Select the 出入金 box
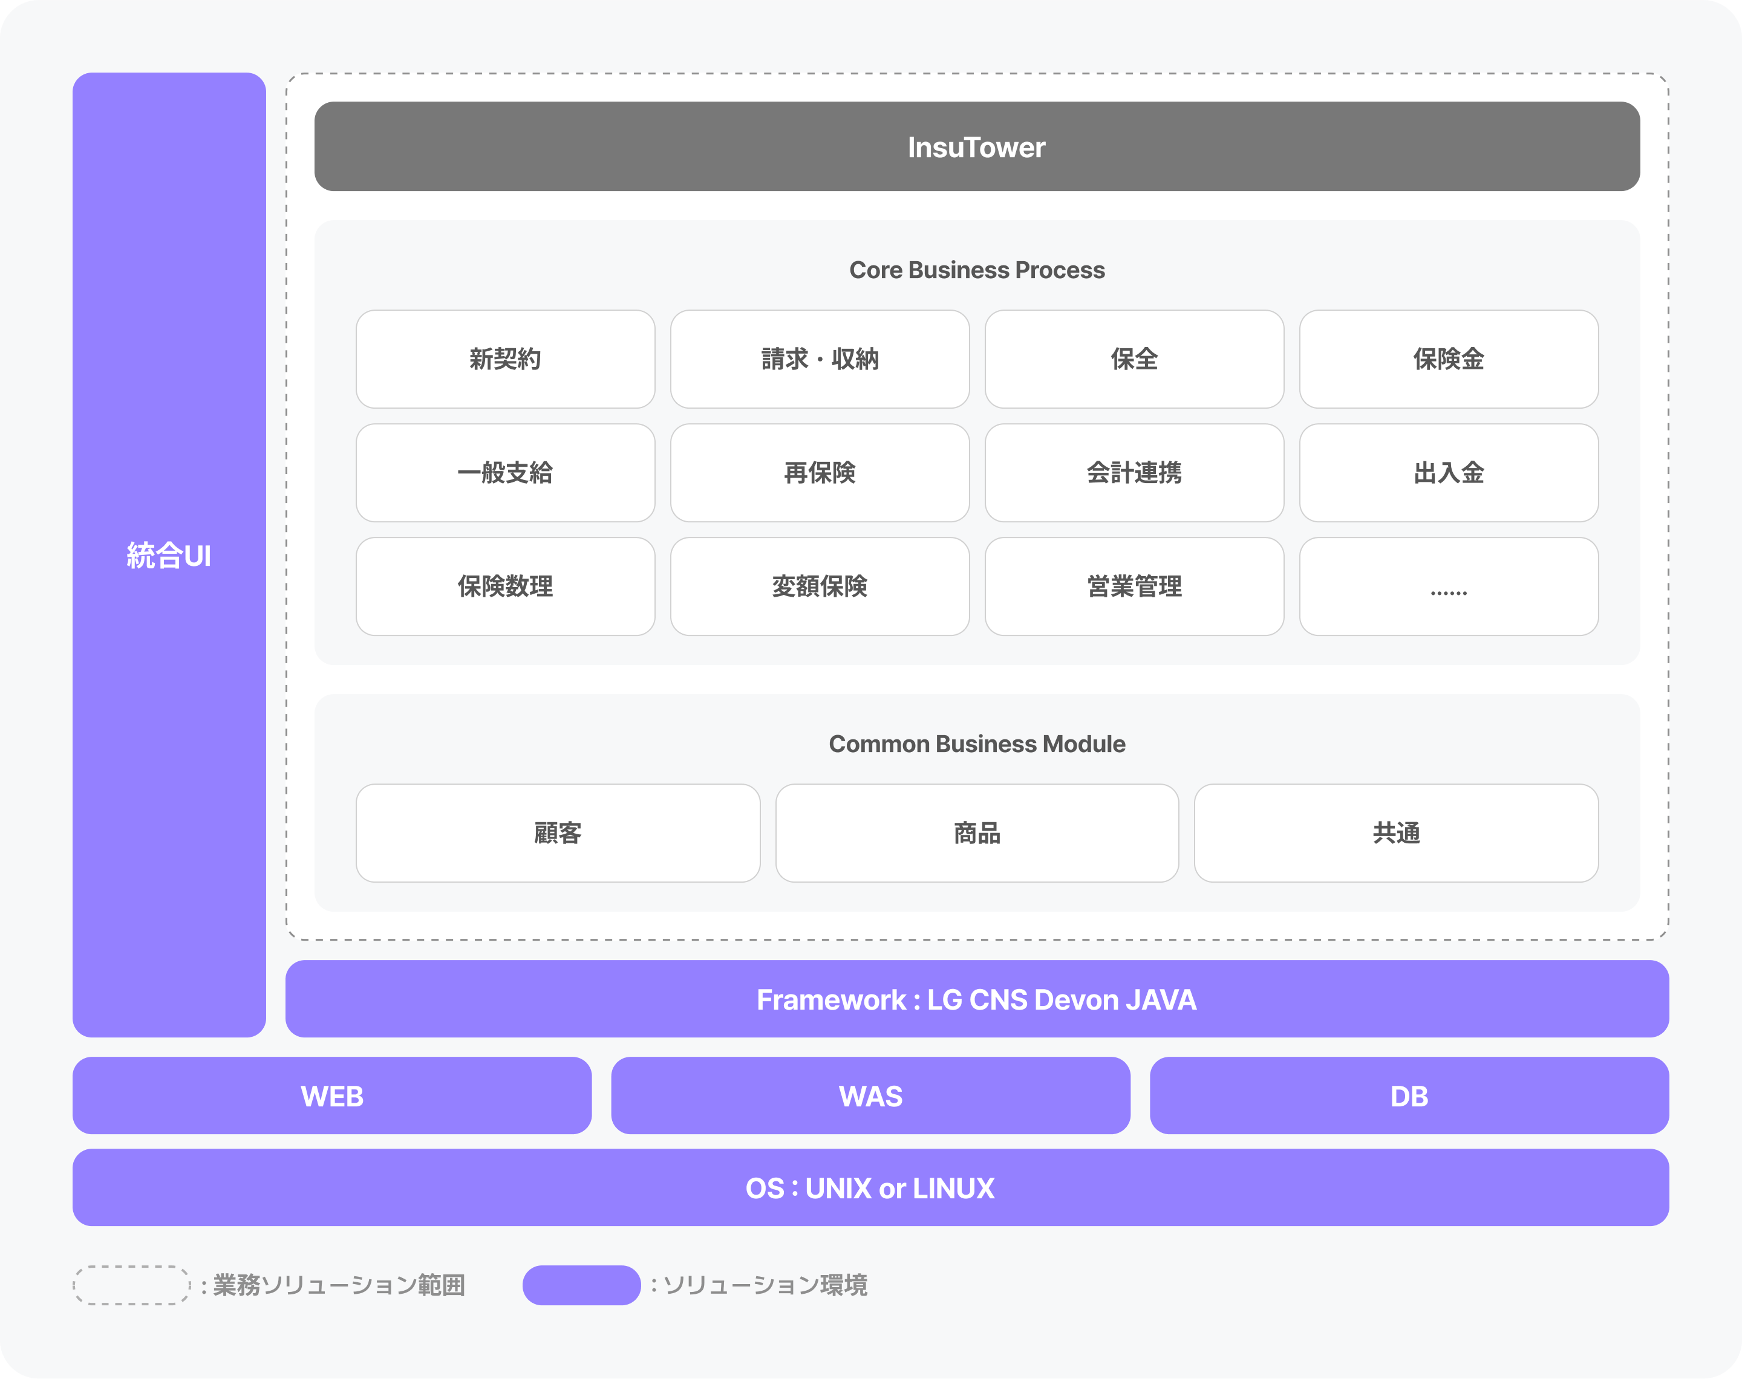 [x=1448, y=473]
